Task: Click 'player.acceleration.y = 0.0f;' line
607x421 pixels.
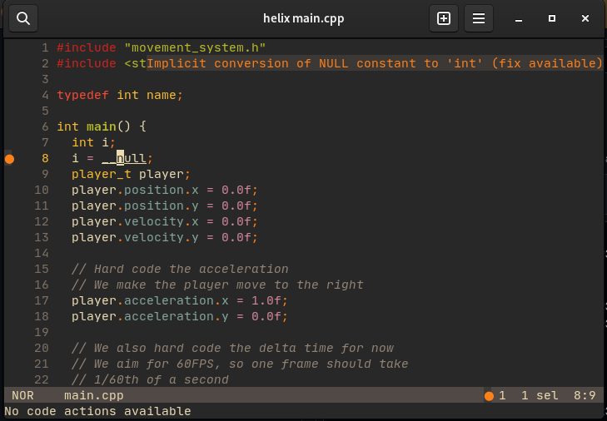Action: point(180,316)
